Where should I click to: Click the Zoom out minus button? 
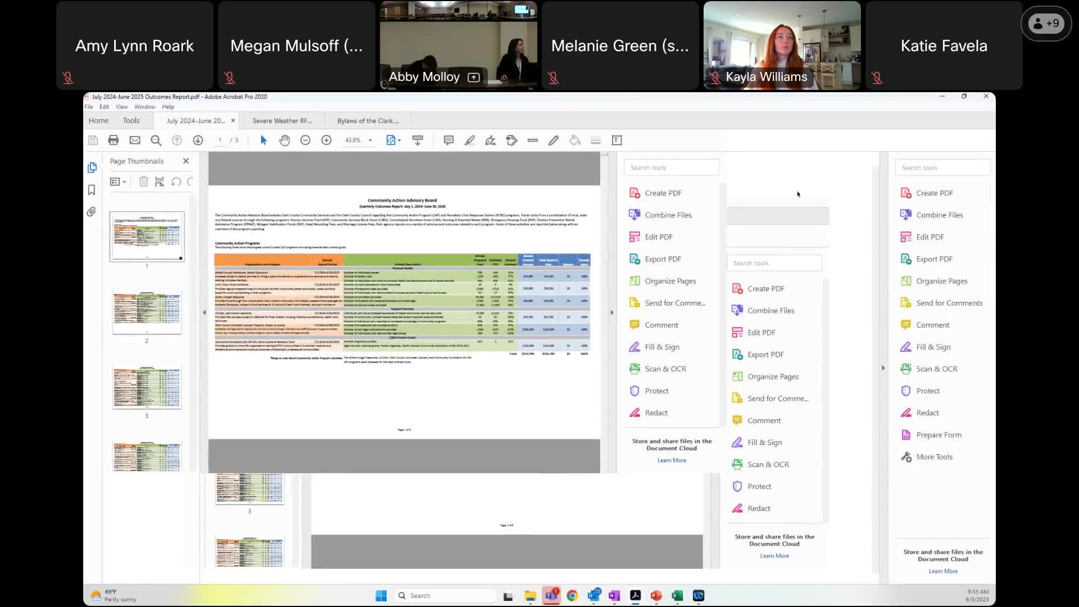click(x=305, y=141)
